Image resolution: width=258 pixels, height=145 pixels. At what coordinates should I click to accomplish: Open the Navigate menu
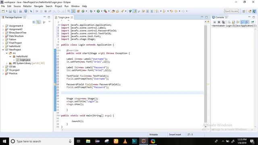[39, 6]
